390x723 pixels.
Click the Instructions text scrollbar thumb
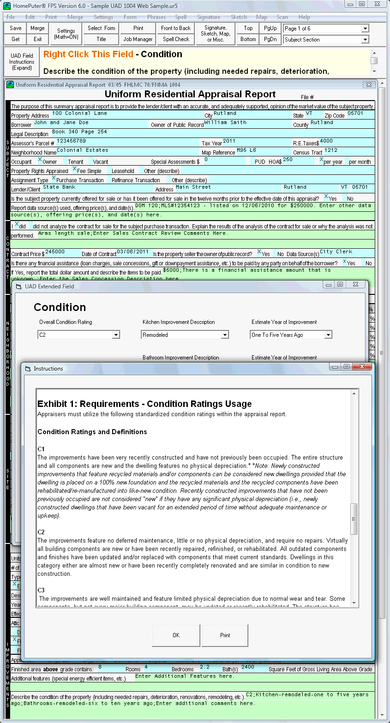coord(354,519)
